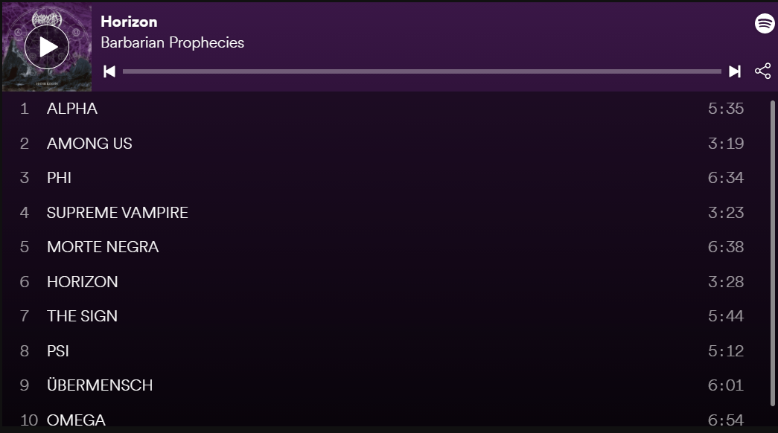Skip to the previous track
This screenshot has height=433, width=778.
(109, 71)
